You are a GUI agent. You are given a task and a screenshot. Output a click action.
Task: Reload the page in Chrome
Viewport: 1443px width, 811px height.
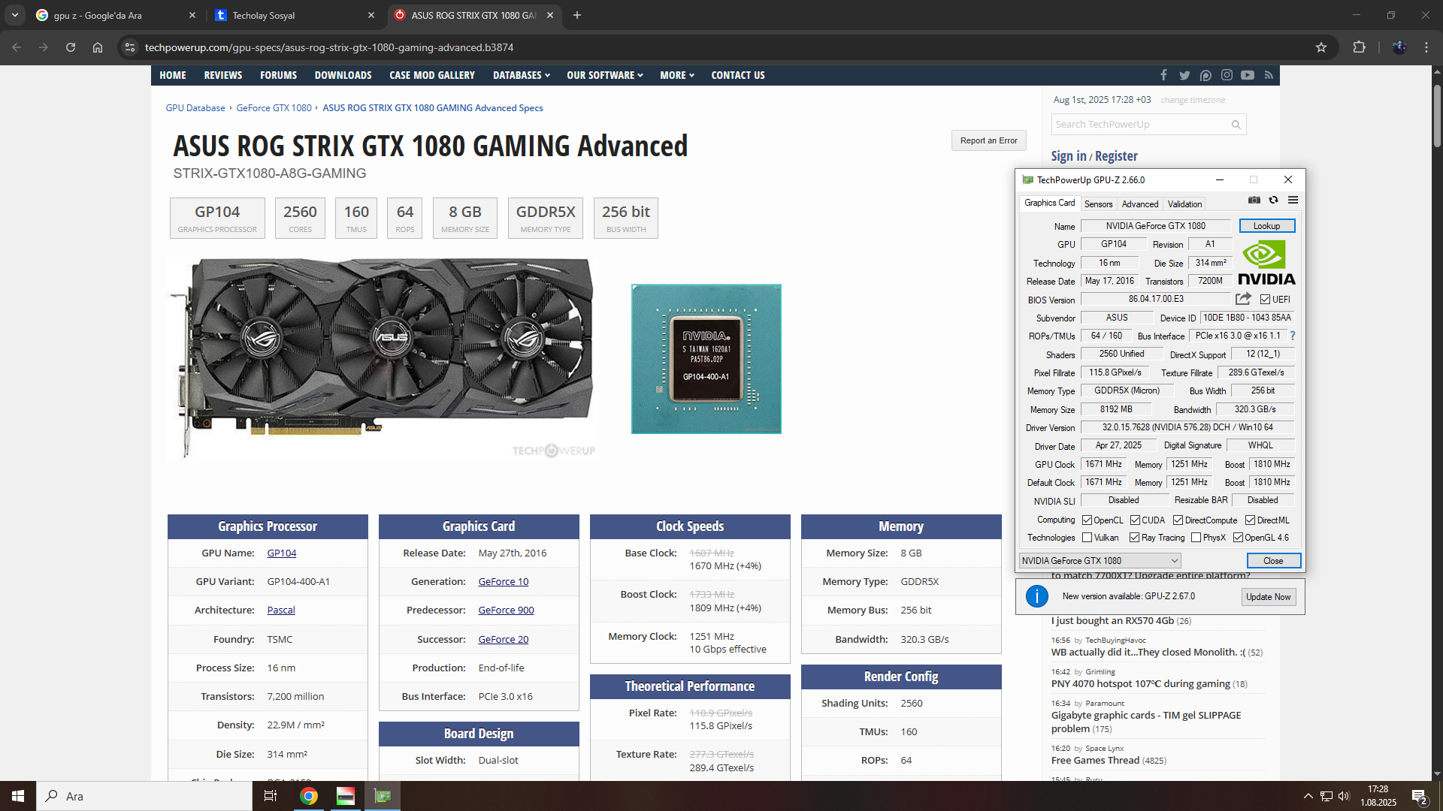71,47
